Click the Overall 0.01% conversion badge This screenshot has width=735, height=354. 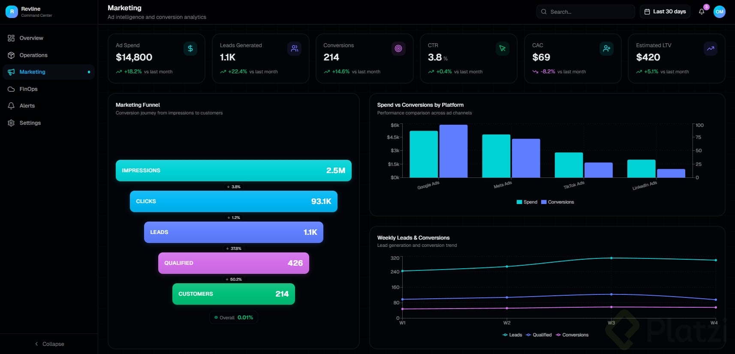(x=234, y=318)
